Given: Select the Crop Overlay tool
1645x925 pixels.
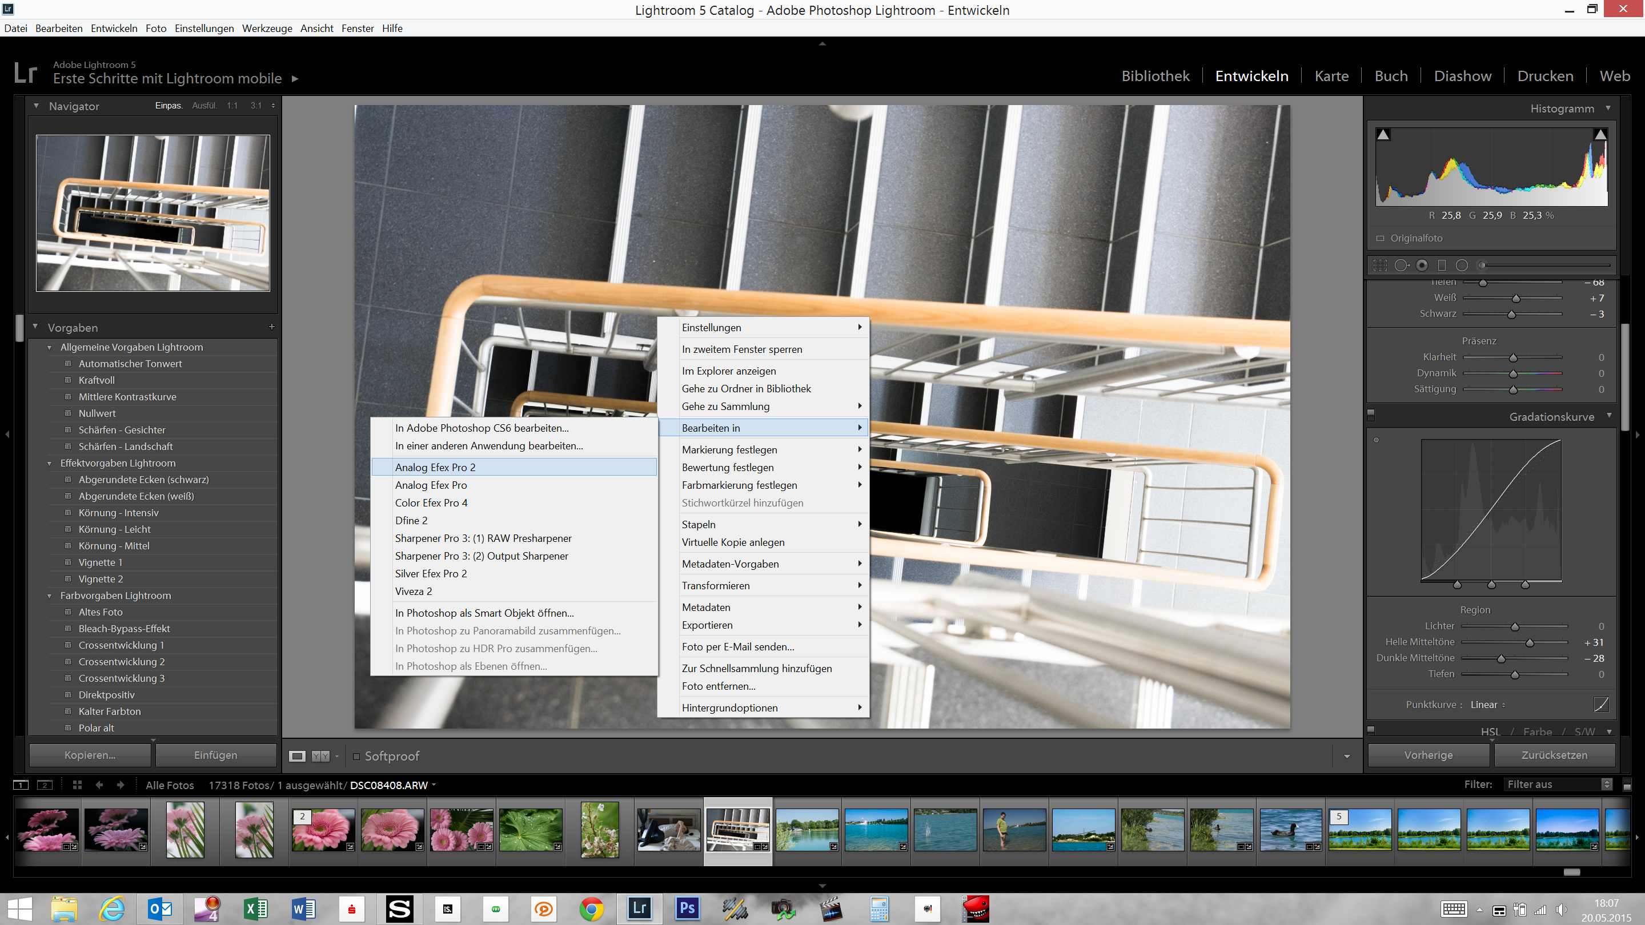Looking at the screenshot, I should pyautogui.click(x=1381, y=265).
